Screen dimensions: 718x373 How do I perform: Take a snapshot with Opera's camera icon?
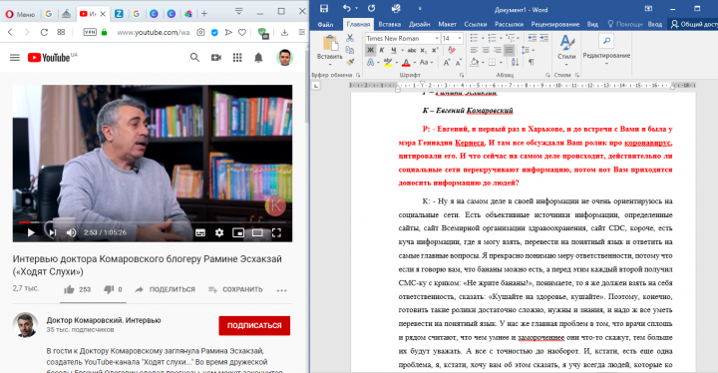click(x=200, y=32)
